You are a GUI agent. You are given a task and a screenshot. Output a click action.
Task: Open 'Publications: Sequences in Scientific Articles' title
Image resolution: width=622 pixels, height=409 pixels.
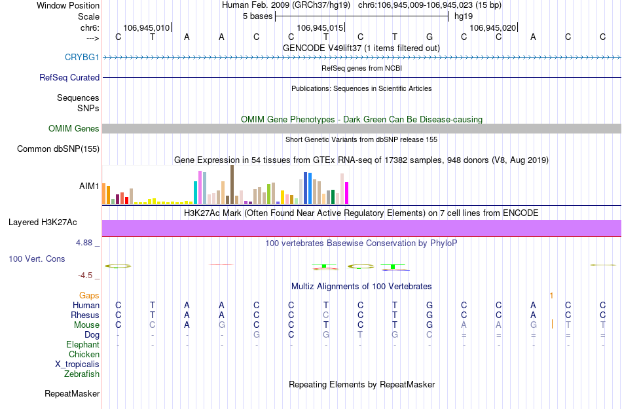[x=361, y=88]
